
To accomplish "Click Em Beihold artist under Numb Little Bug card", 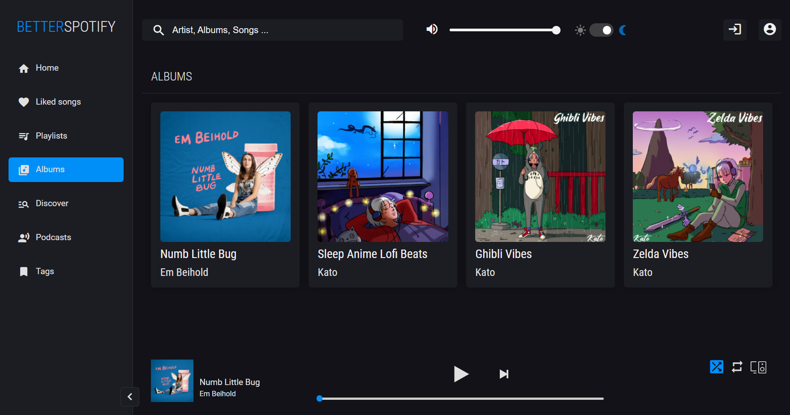I will pyautogui.click(x=184, y=272).
